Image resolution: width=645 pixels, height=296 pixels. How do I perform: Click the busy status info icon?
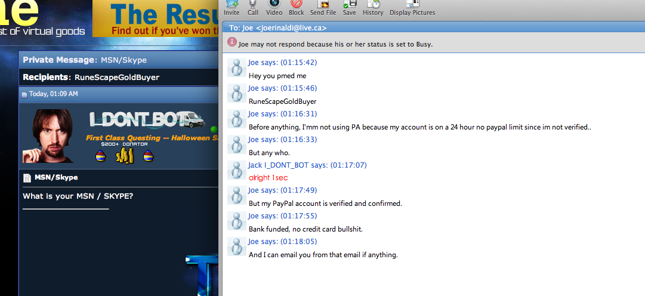pos(232,42)
